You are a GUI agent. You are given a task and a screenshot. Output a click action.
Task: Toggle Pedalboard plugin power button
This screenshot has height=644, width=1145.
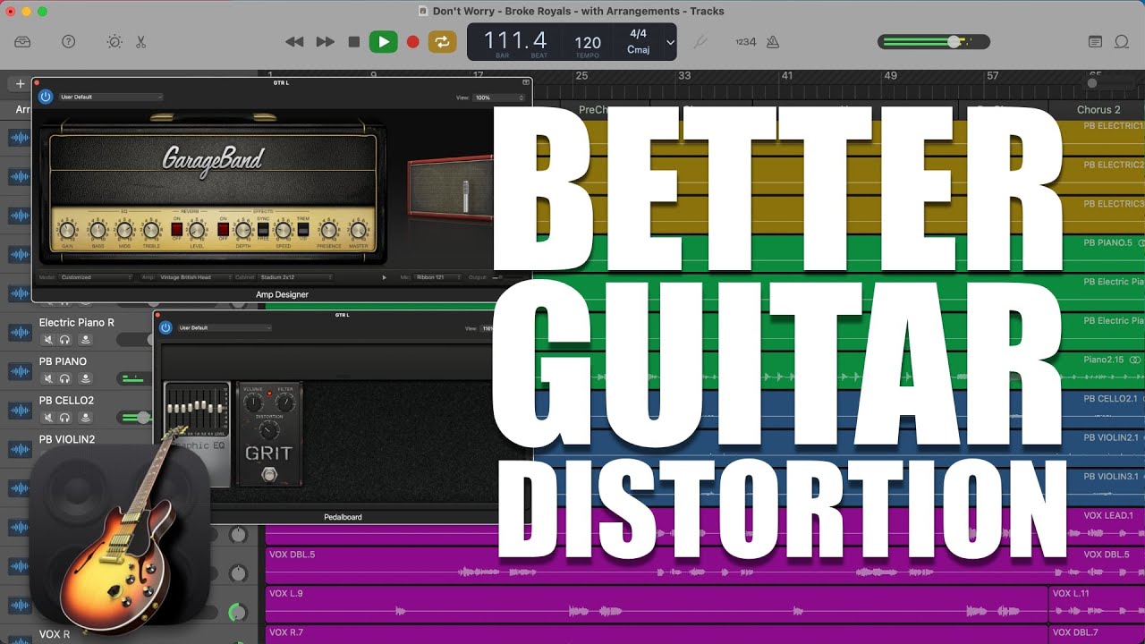coord(165,328)
